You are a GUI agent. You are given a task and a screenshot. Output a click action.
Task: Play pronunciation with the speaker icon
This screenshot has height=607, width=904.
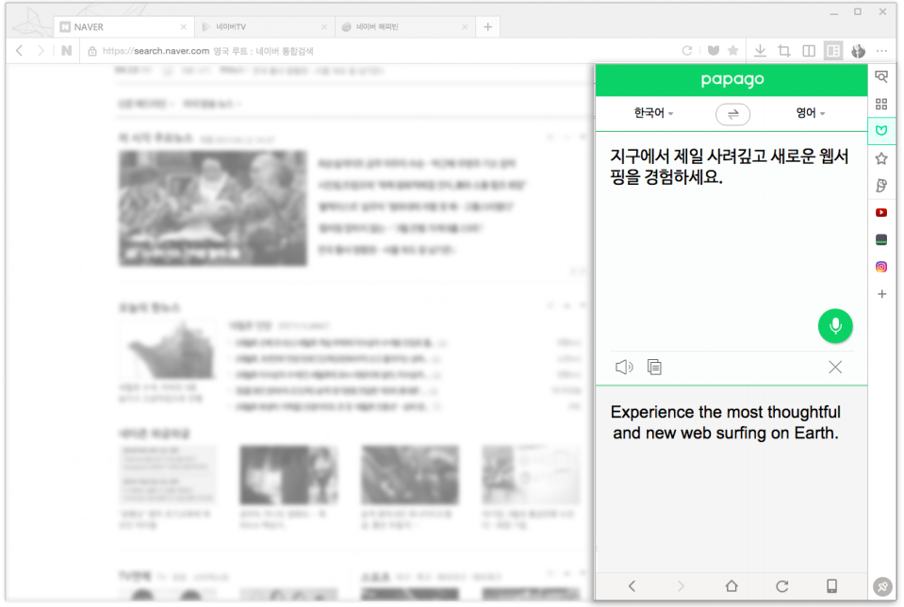point(624,368)
